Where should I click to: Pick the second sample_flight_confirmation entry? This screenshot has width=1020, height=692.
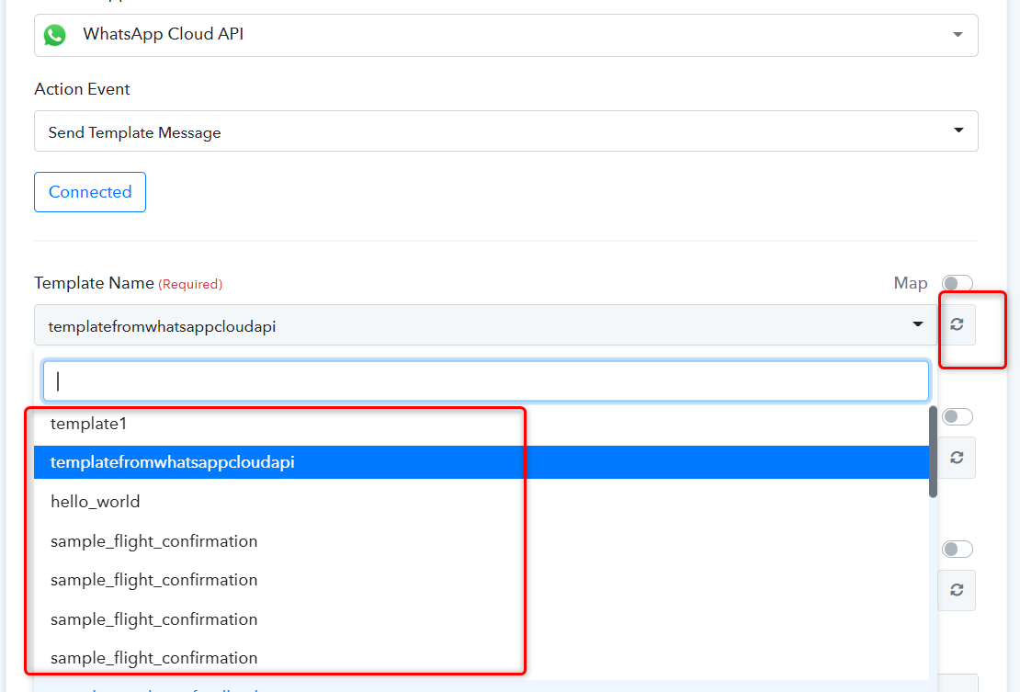482,580
